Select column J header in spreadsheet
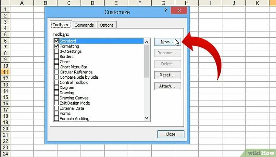276x157 pixels. coord(234,3)
